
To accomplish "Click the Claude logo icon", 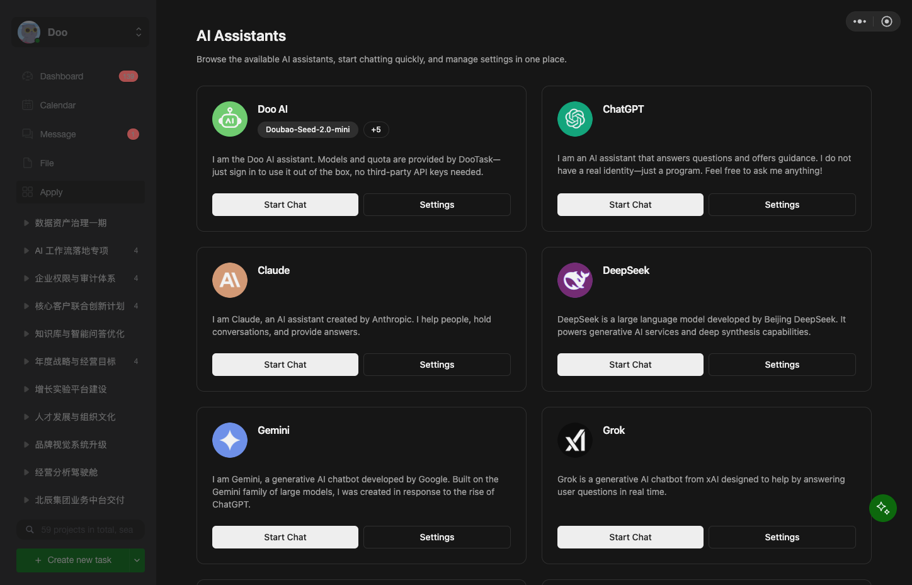I will [230, 280].
